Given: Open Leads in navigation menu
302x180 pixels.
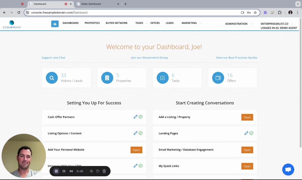Looking at the screenshot, I should click(170, 23).
